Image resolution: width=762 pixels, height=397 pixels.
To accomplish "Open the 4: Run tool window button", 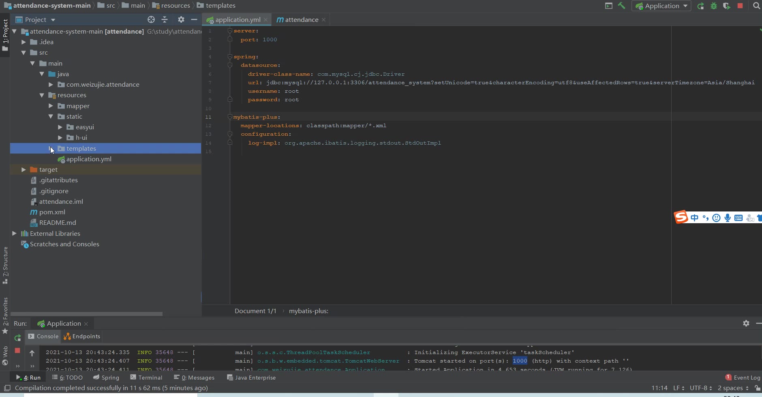I will click(28, 378).
